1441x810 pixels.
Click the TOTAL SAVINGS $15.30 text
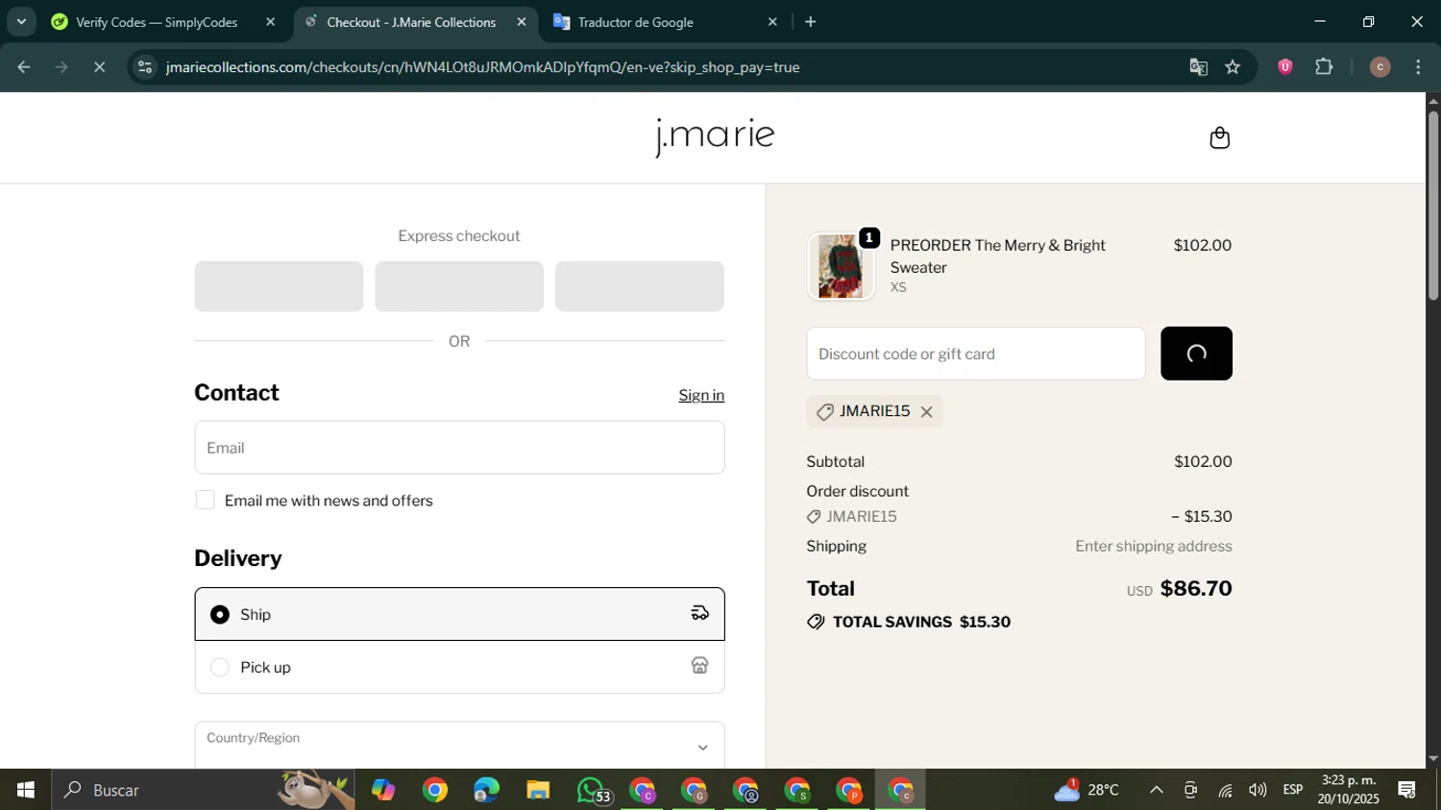click(x=921, y=622)
